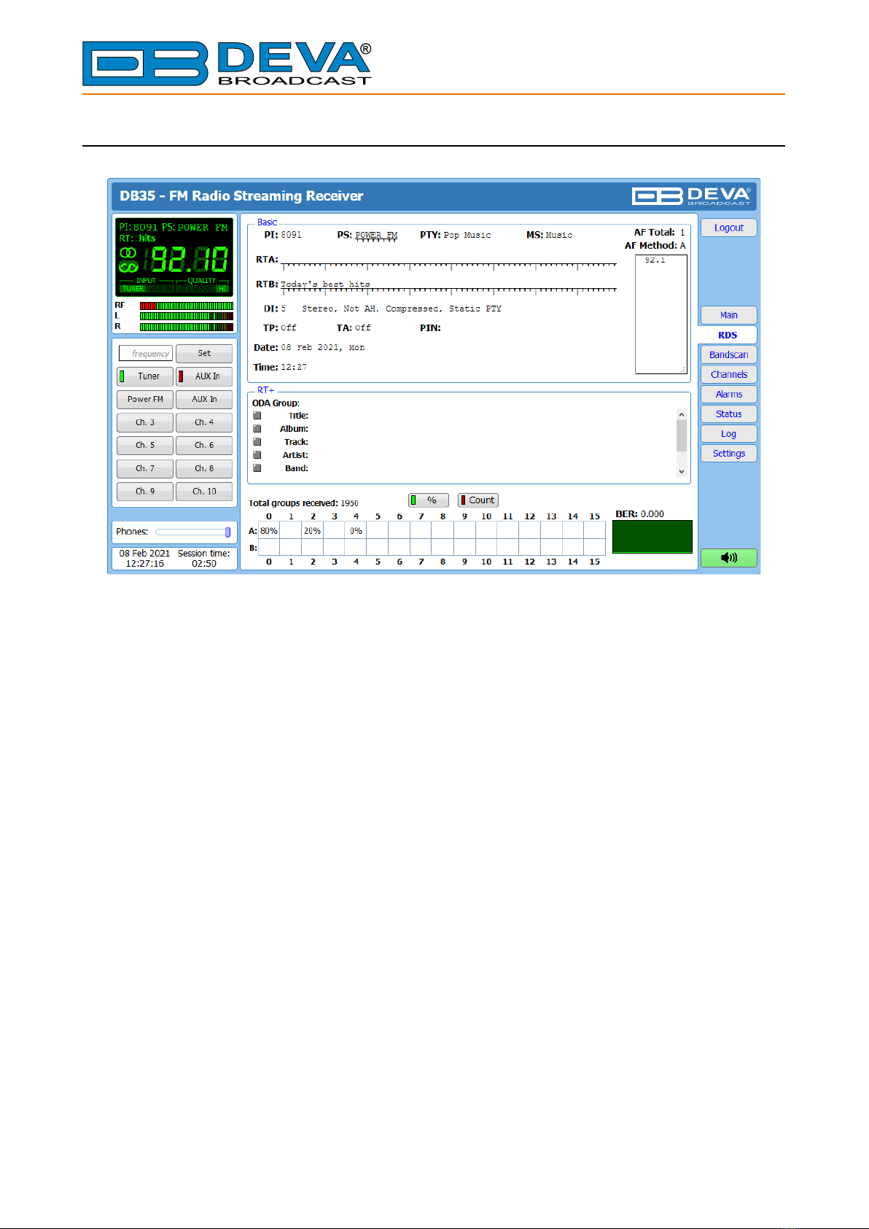This screenshot has height=1229, width=869.
Task: Select the Power FM preset
Action: [145, 399]
